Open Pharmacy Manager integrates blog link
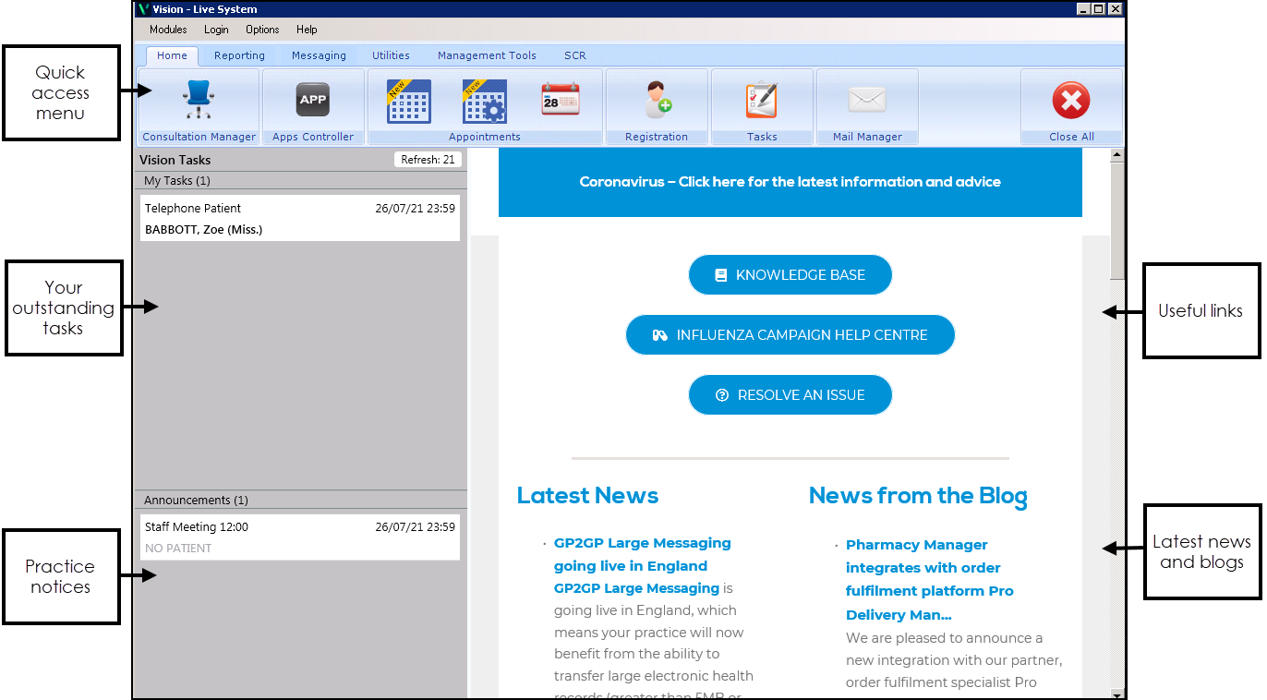The image size is (1267, 700). point(930,579)
